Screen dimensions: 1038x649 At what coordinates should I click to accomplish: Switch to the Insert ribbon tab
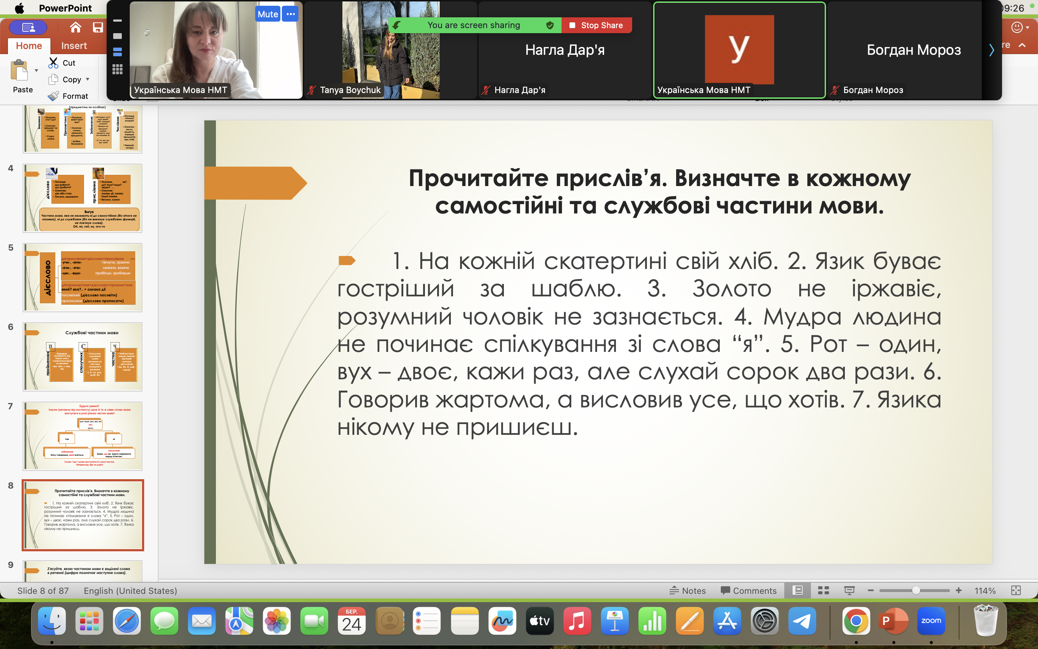tap(74, 45)
